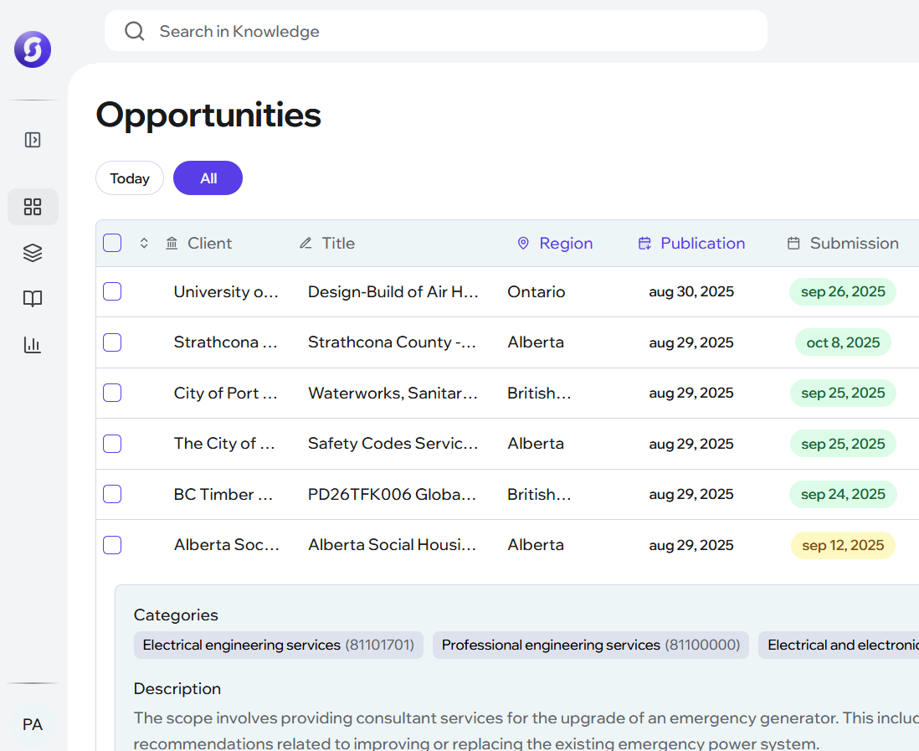Click the aug 30, 2025 publication date
Image resolution: width=919 pixels, height=751 pixels.
pos(691,292)
